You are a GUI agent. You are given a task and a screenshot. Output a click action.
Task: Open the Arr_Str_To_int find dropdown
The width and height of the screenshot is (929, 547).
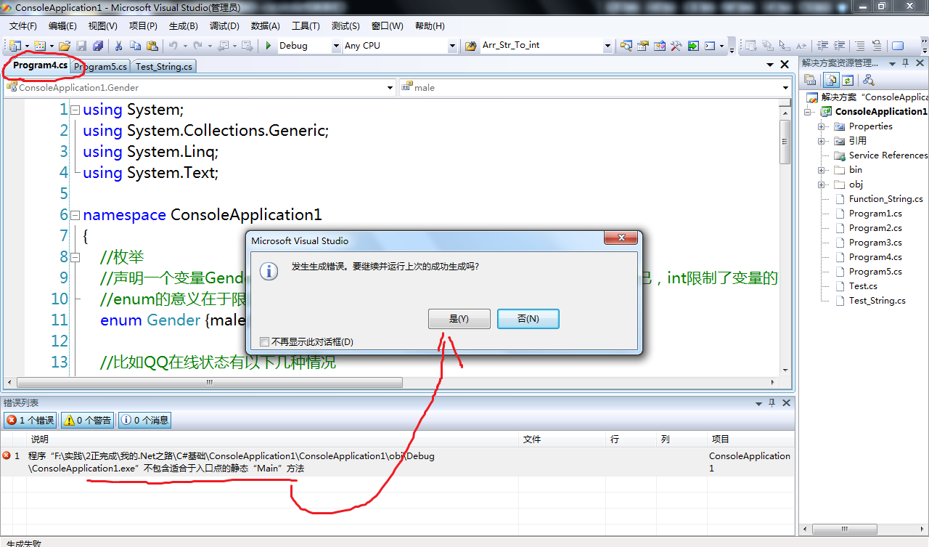[607, 46]
